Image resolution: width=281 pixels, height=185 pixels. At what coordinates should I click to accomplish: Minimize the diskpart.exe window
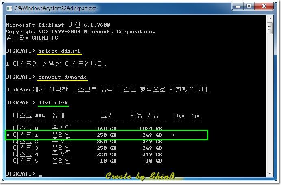point(238,6)
